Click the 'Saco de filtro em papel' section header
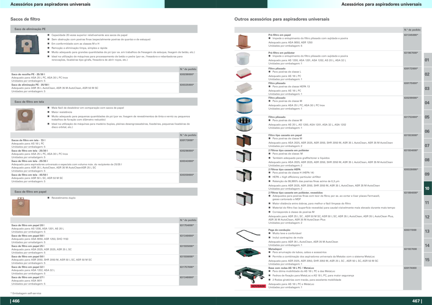Viewport: 432px width, 305px height. [x=104, y=192]
